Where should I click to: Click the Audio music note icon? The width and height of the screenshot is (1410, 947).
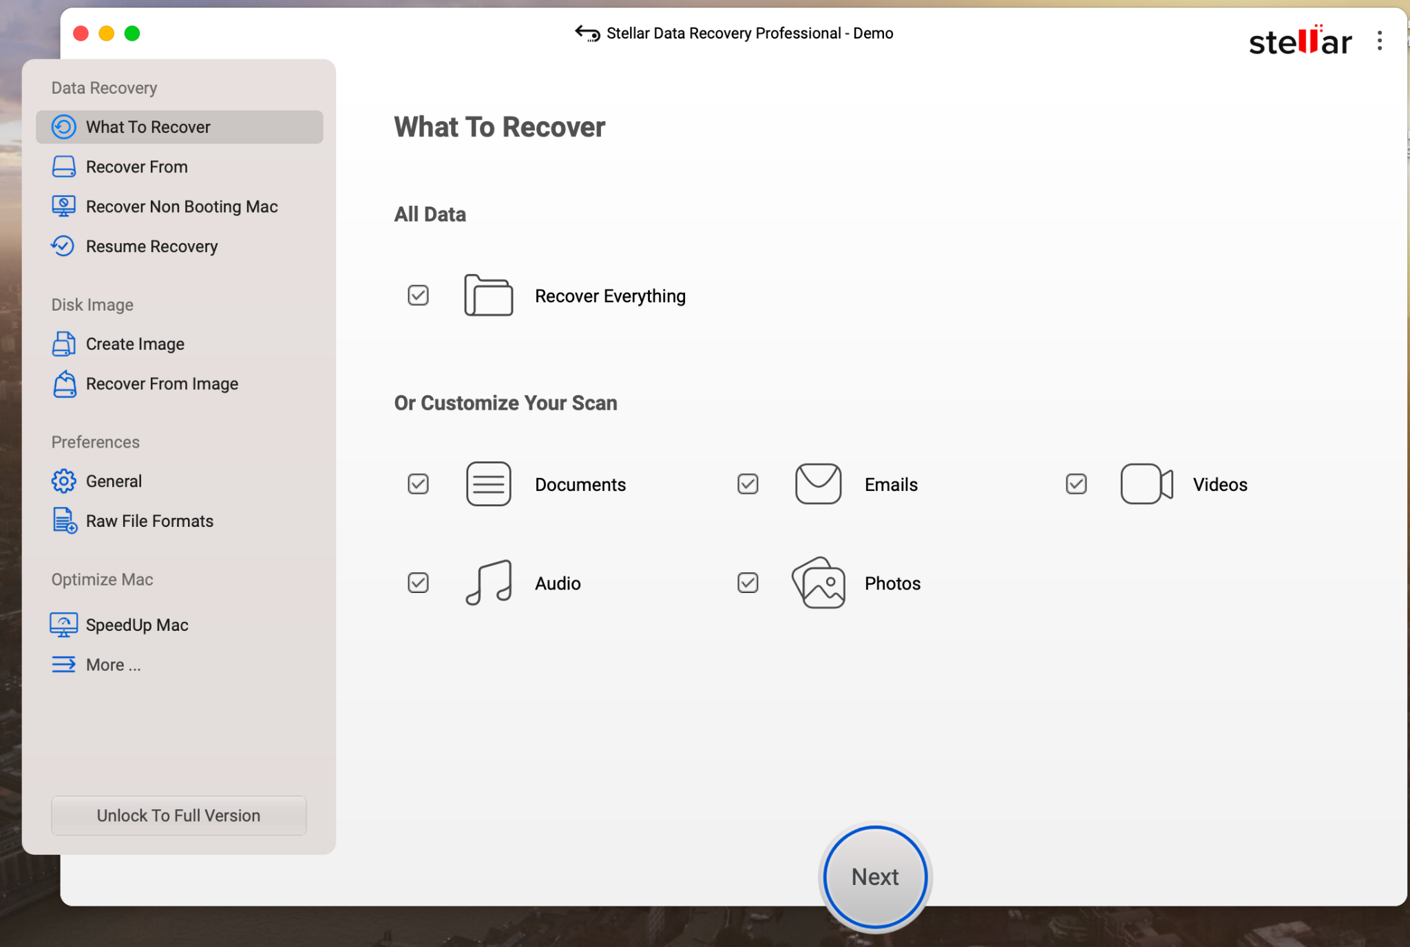point(489,583)
